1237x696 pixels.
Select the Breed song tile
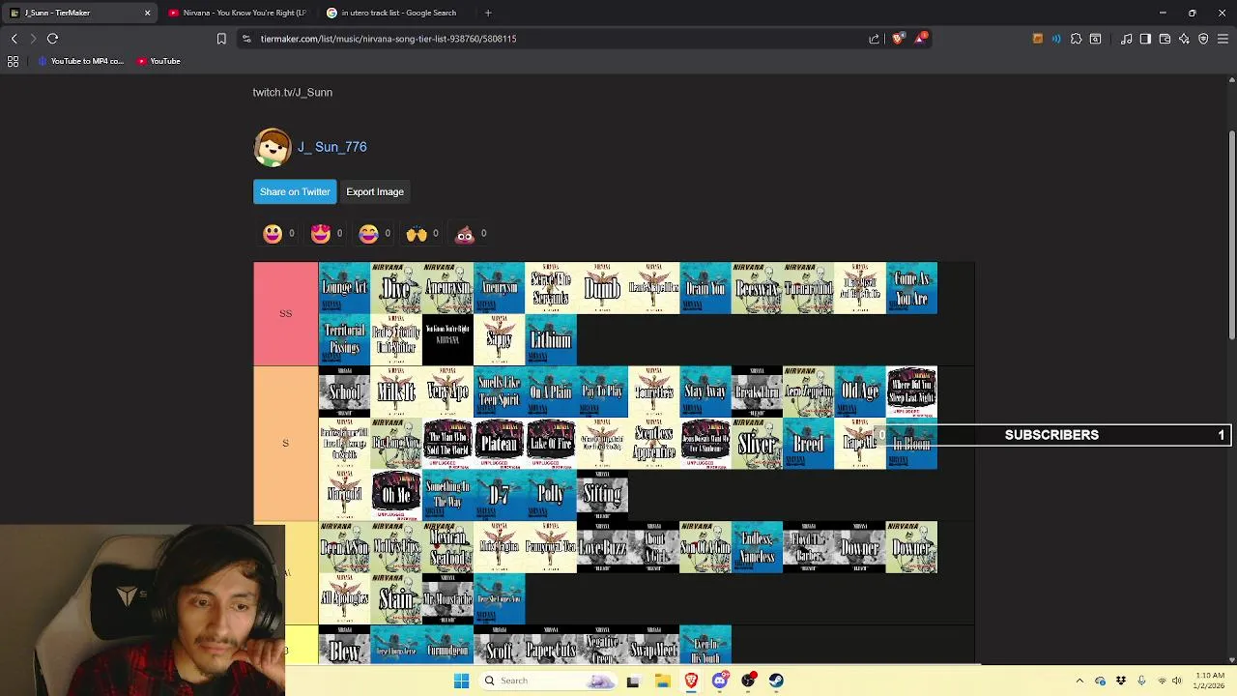808,444
